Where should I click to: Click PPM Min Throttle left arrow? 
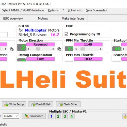[x=76, y=49]
